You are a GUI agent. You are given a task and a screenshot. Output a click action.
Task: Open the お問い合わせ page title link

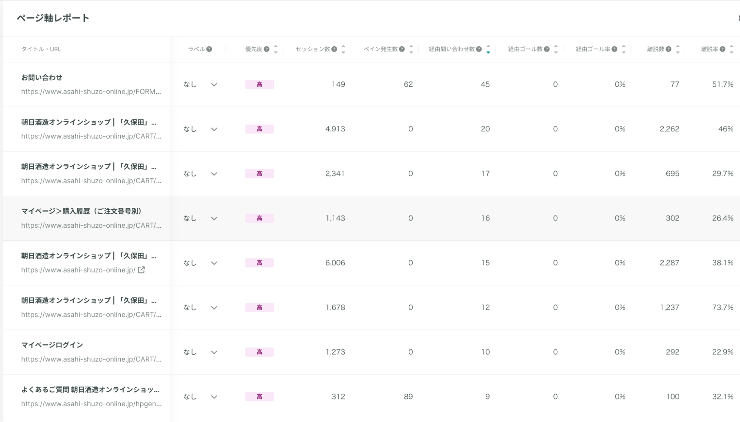coord(41,78)
